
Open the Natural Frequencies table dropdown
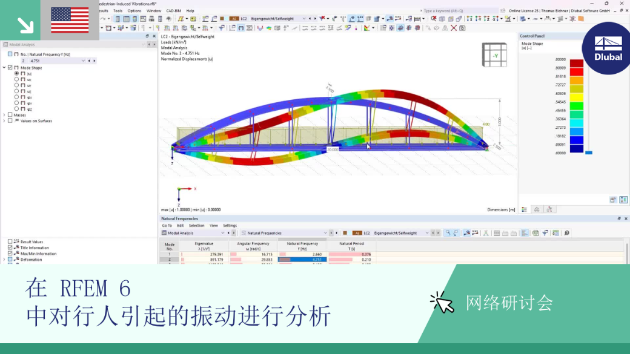pyautogui.click(x=325, y=233)
